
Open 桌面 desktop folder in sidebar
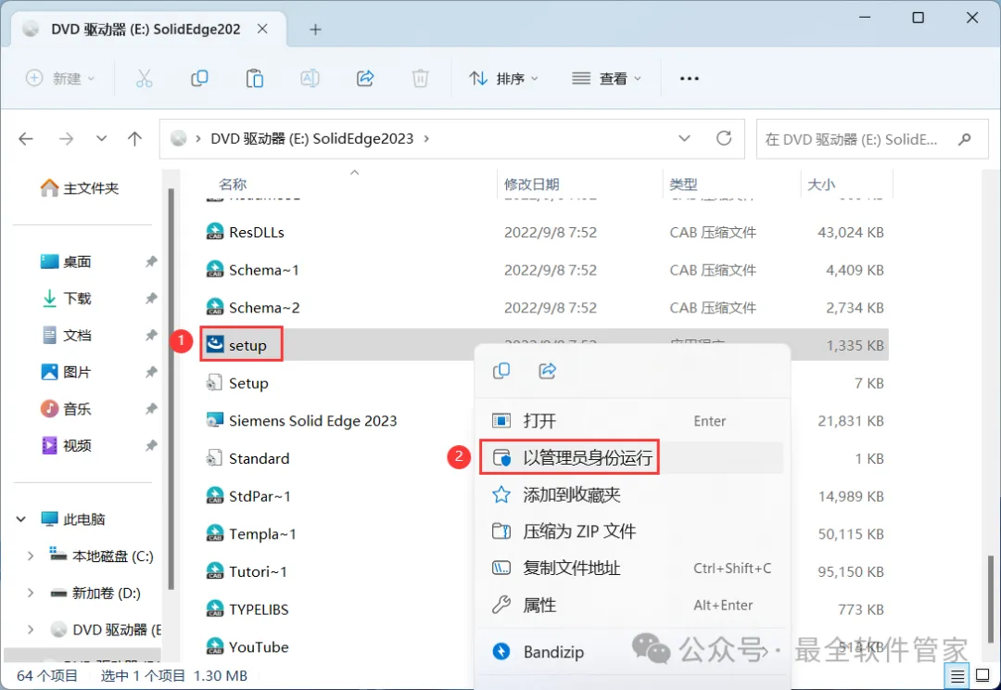point(67,262)
